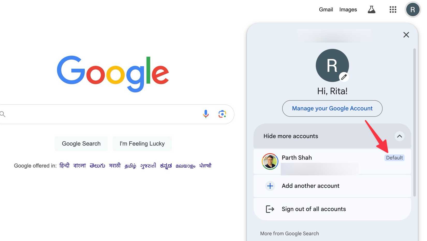Search by image using Google Lens
The height and width of the screenshot is (241, 427).
tap(222, 114)
